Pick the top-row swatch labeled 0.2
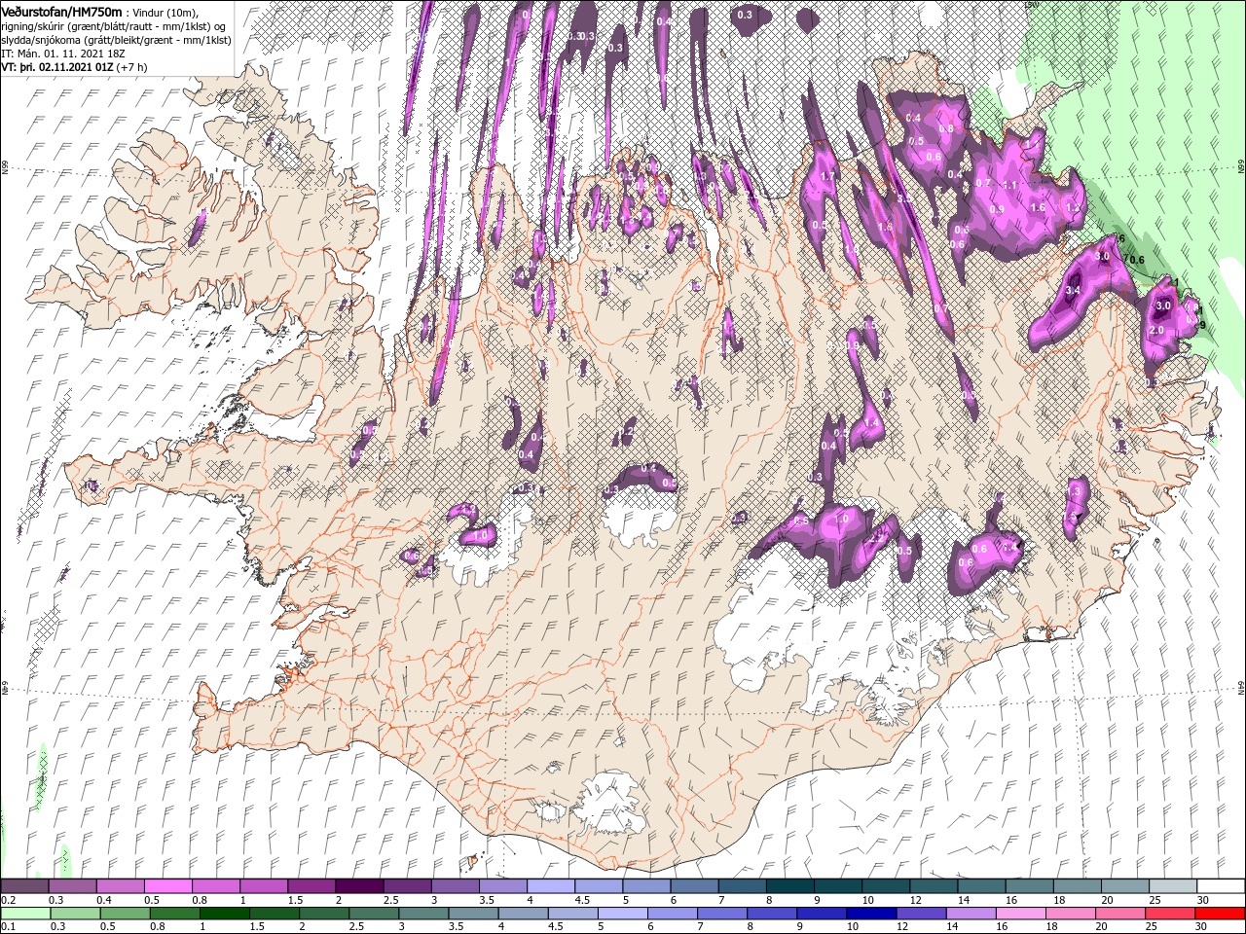The height and width of the screenshot is (934, 1246). [24, 886]
